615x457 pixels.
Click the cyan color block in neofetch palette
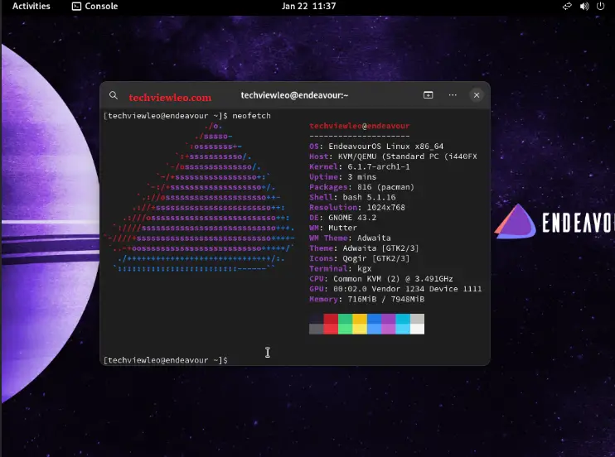pos(403,324)
